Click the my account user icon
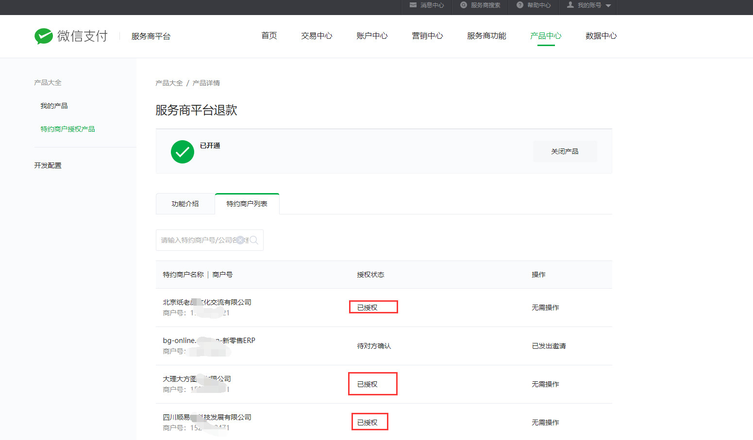Screen dimensions: 753x440 coord(570,5)
